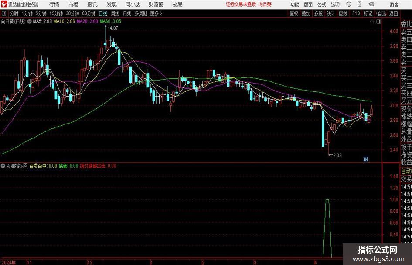Viewport: 412px width, 265px height.
Task: Add stock with the +自选 button
Action: pos(381,13)
